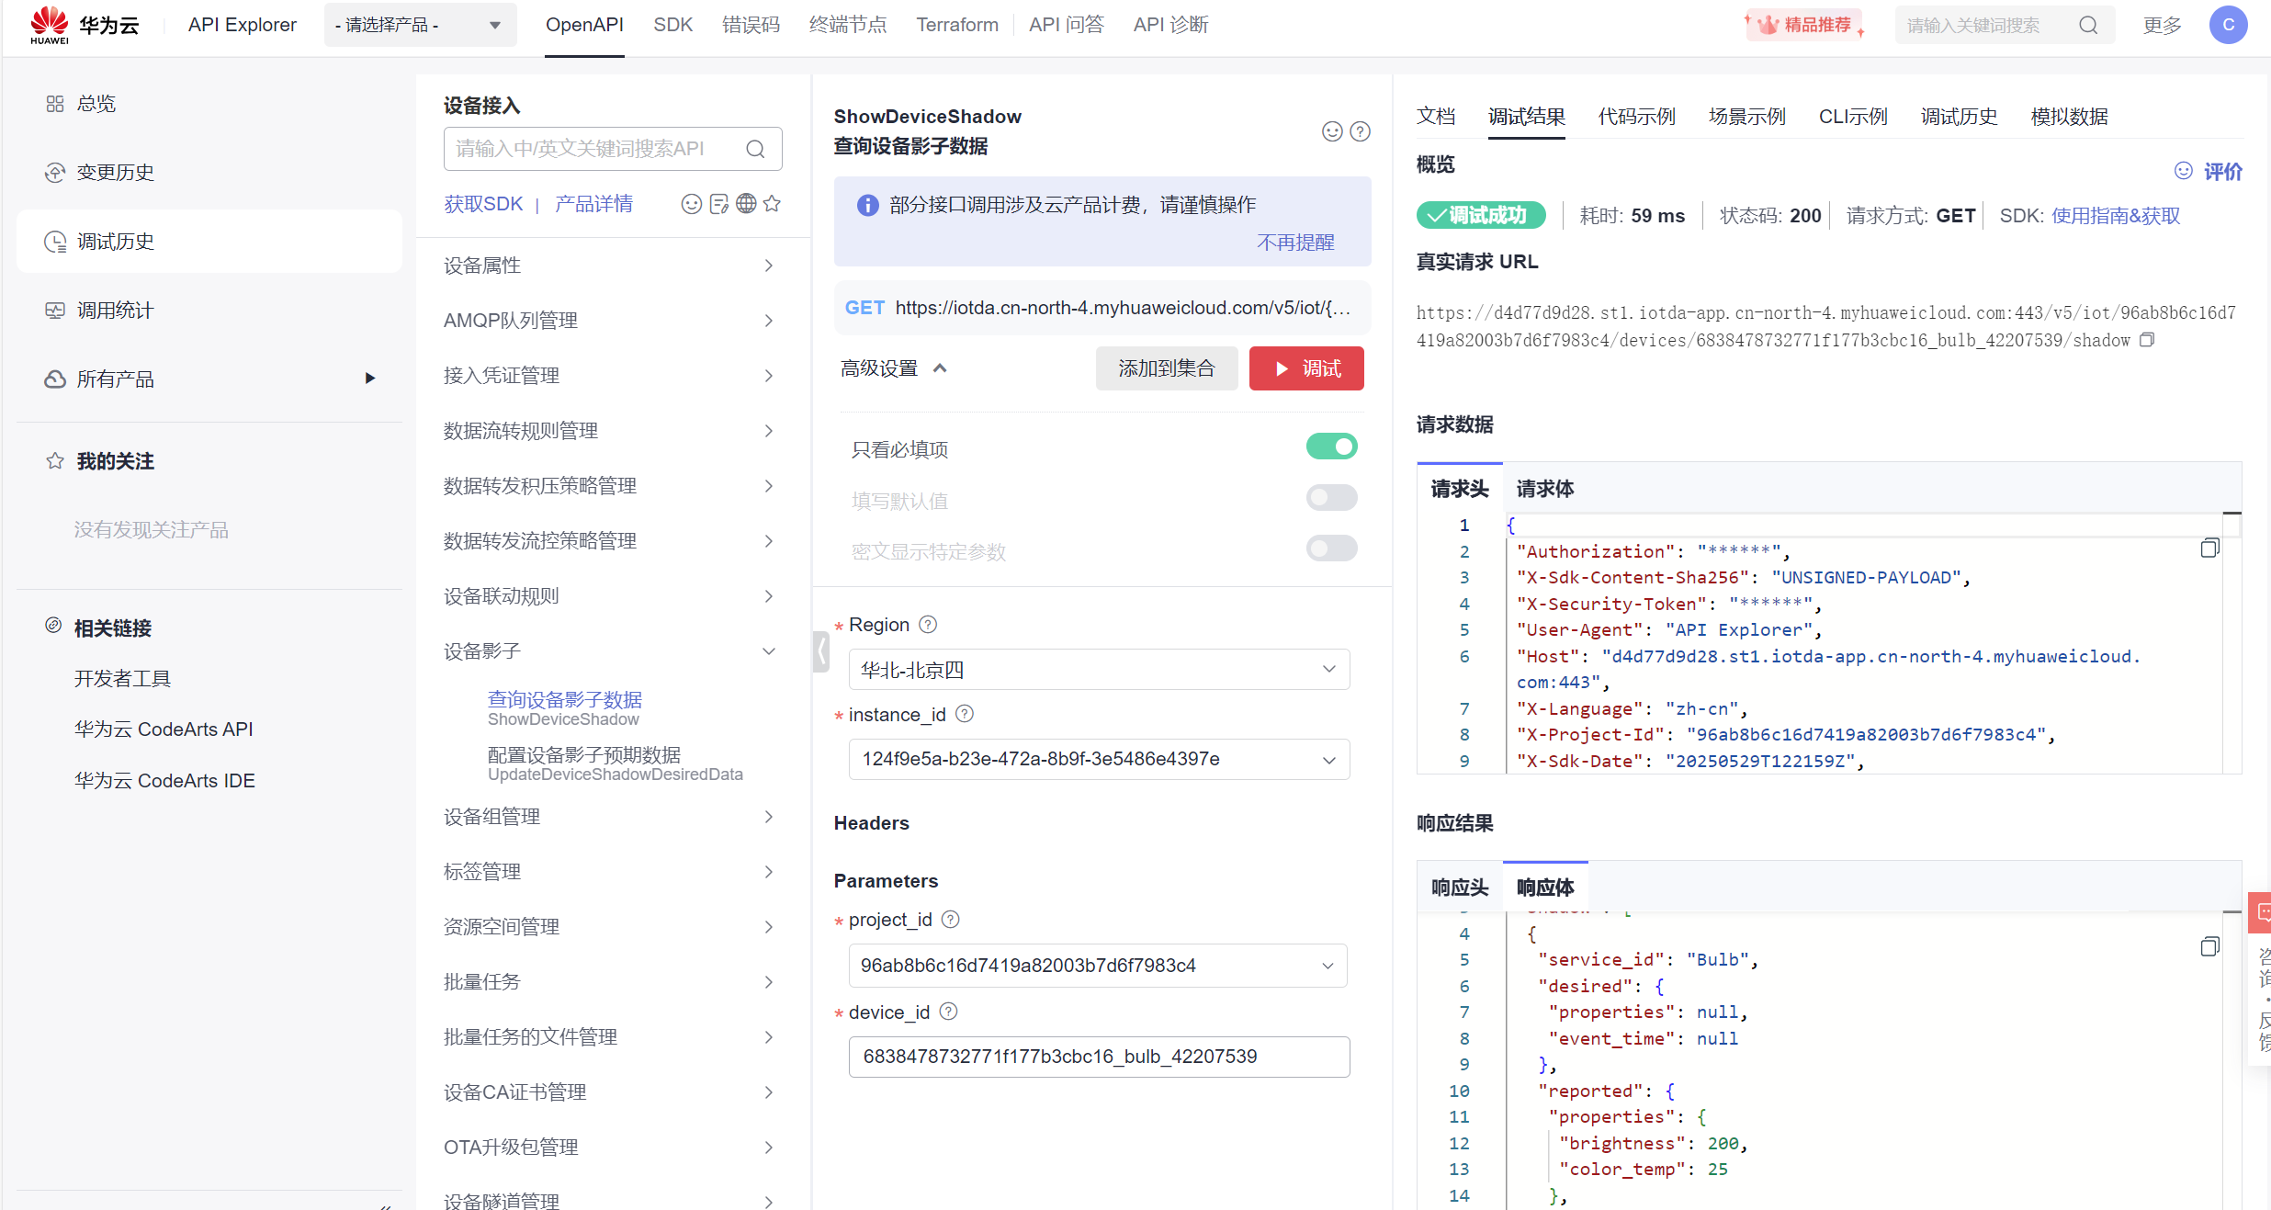Copy the real request URL icon
This screenshot has height=1210, width=2271.
pyautogui.click(x=2147, y=340)
